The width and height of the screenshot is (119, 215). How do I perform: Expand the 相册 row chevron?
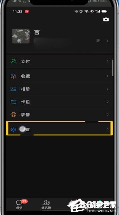pyautogui.click(x=107, y=89)
